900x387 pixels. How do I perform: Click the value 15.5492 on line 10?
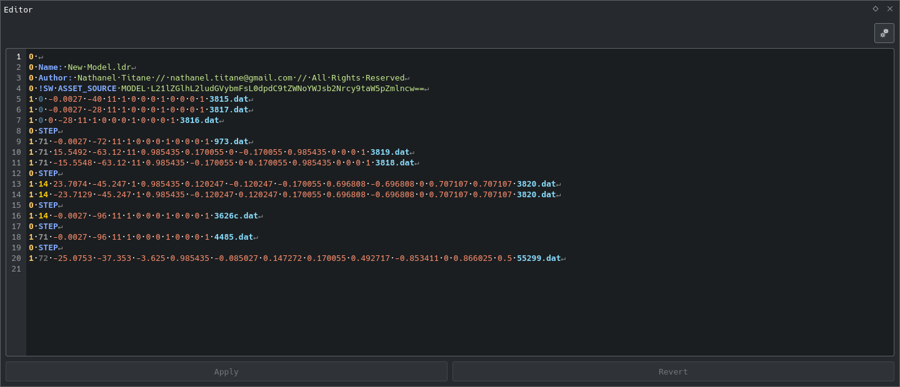click(x=70, y=152)
